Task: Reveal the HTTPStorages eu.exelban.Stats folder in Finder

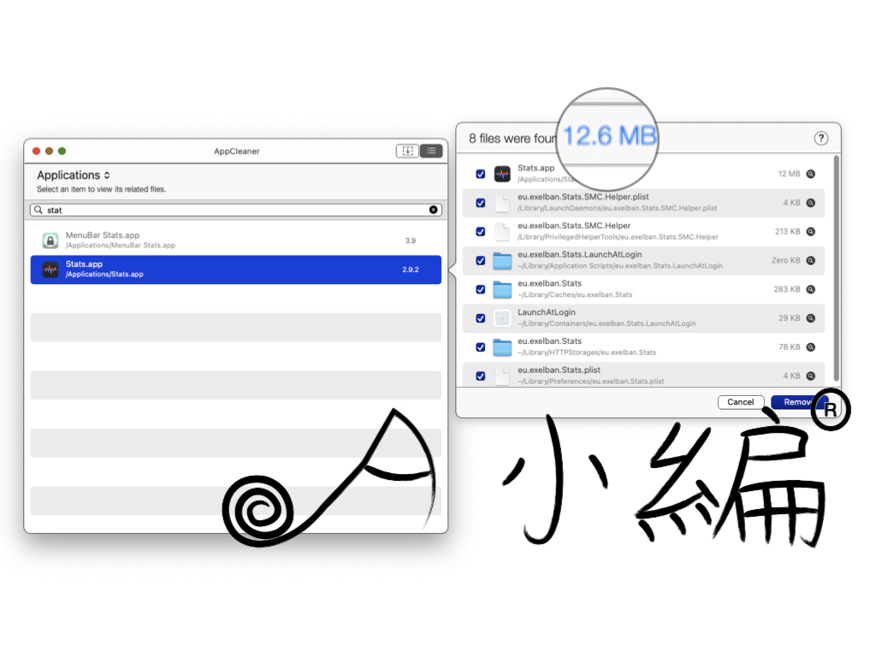Action: [811, 347]
